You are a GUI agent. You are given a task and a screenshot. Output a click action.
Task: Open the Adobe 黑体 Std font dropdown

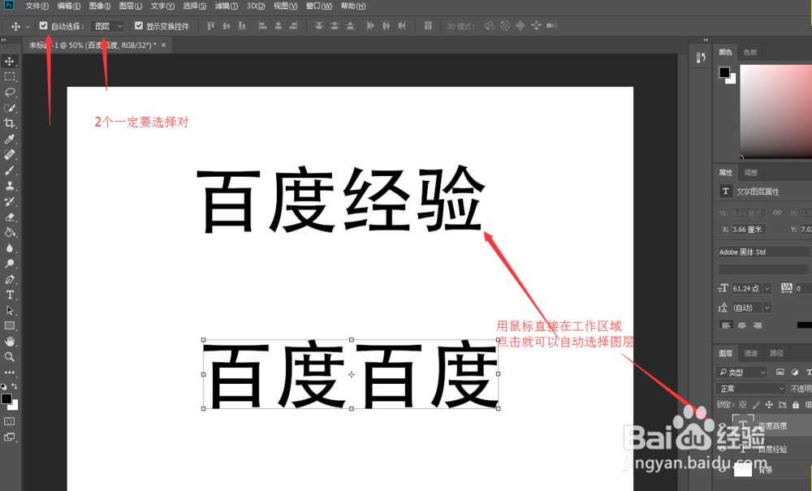pos(764,252)
